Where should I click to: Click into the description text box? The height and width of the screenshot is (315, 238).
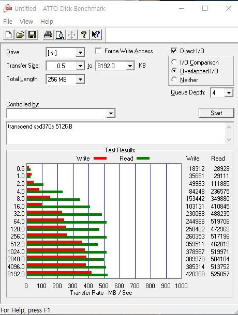coord(116,133)
